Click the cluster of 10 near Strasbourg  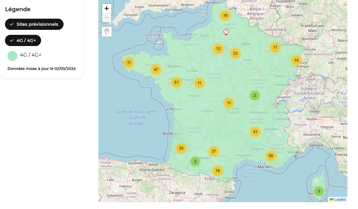pos(296,60)
